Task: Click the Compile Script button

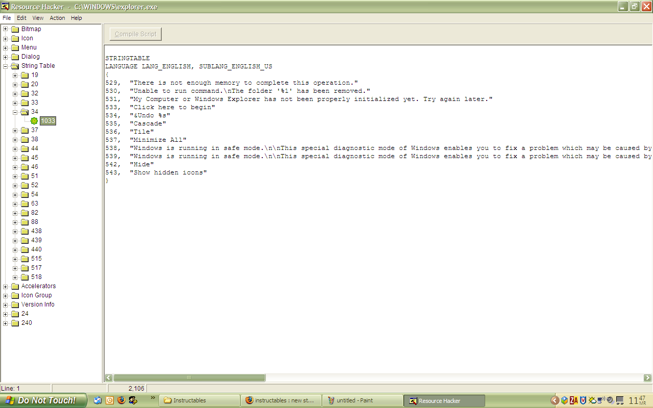Action: tap(136, 34)
